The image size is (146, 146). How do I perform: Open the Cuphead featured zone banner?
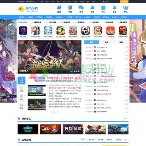point(50,129)
